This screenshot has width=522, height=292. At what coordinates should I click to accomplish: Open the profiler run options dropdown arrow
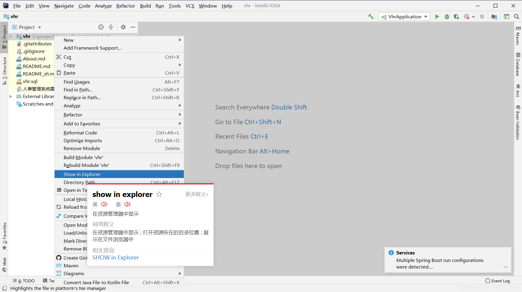click(473, 17)
